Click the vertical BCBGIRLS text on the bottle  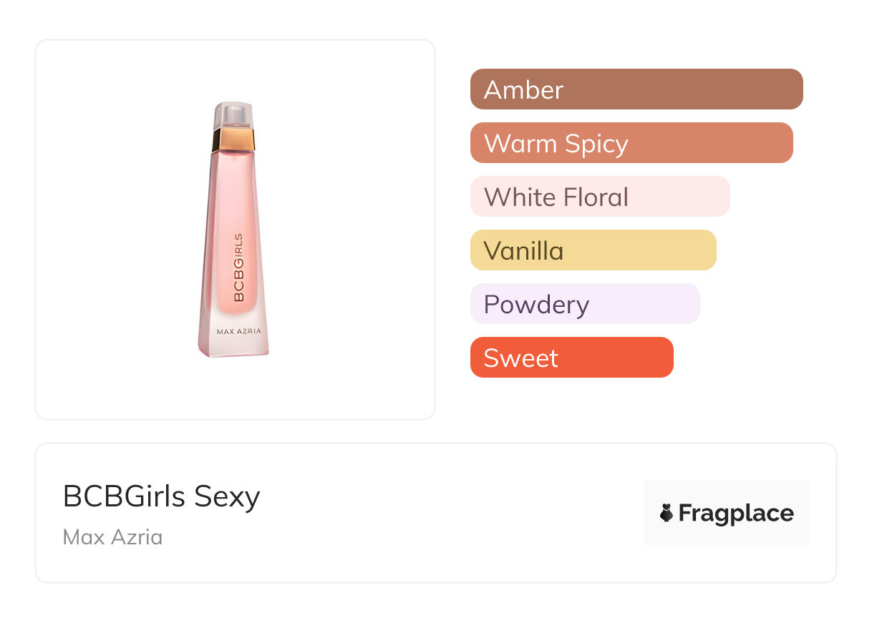pos(238,267)
